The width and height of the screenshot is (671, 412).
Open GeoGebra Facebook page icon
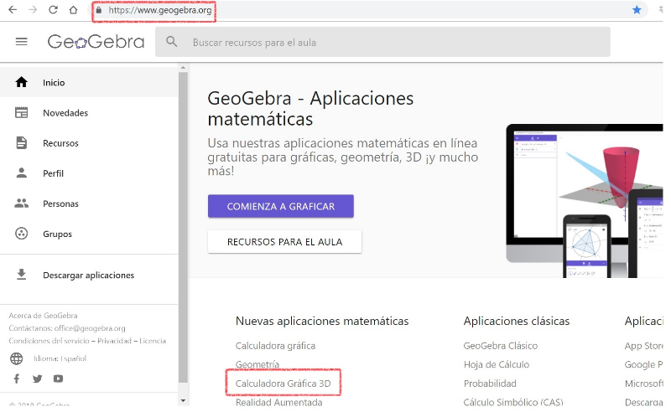tap(17, 379)
